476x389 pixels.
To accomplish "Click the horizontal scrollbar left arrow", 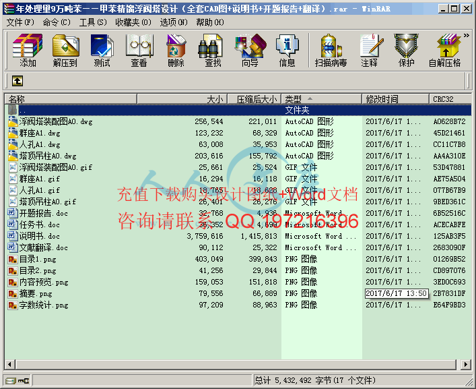I will point(9,364).
